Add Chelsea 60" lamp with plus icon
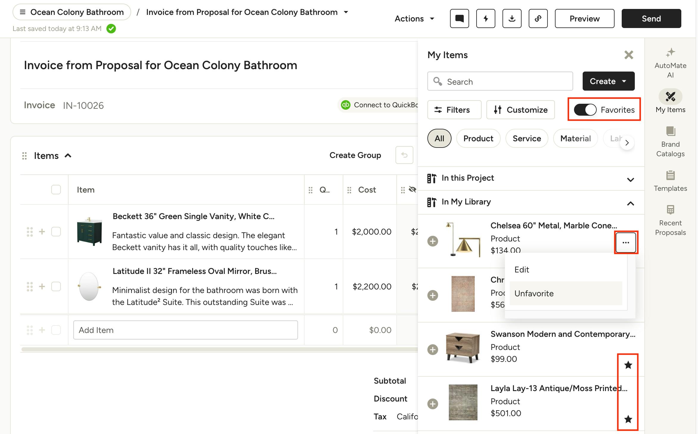This screenshot has width=698, height=434. [x=433, y=241]
